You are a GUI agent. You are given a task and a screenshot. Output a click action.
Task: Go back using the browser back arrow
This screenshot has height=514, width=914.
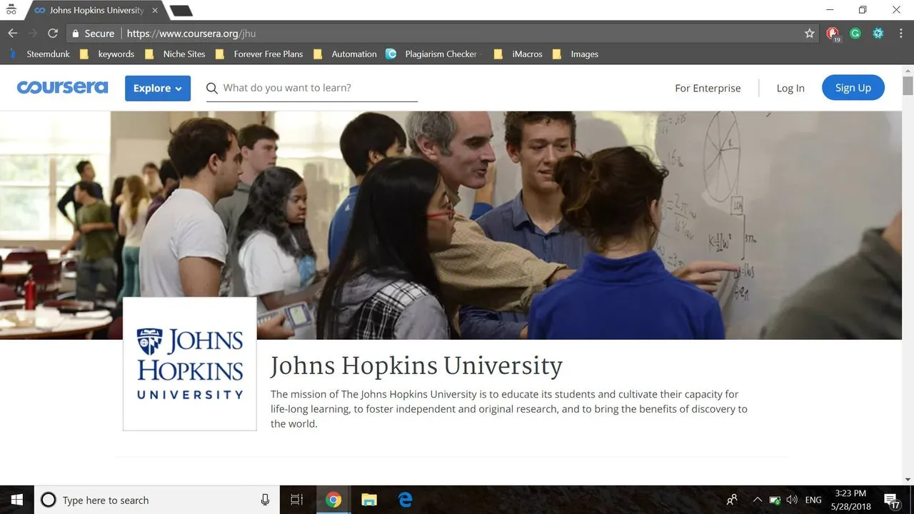pos(12,34)
